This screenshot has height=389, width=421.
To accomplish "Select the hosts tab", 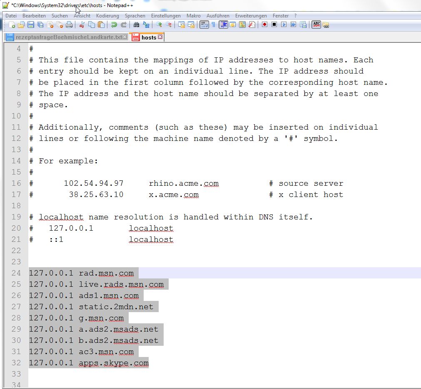I will pos(147,37).
